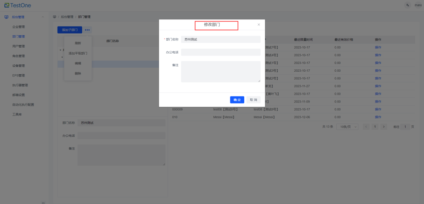Click the 备注 textarea in the dialog

(221, 71)
